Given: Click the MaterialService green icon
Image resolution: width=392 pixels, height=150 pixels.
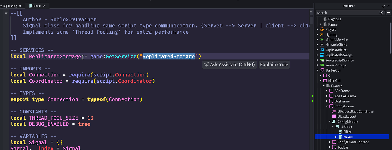Looking at the screenshot, I should point(322,40).
